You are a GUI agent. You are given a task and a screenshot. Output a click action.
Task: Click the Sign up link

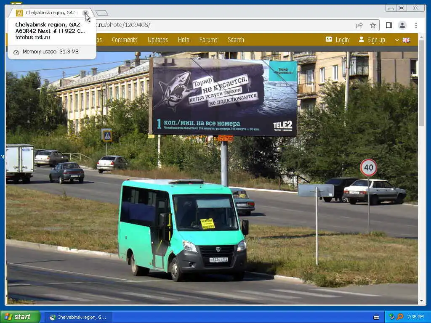click(x=372, y=40)
